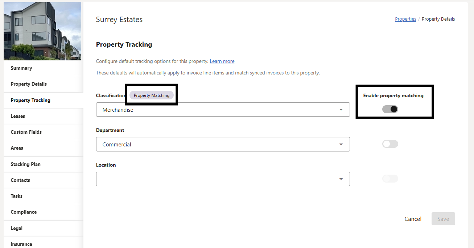This screenshot has width=474, height=248.
Task: Click the disabled Location matching toggle
Action: coord(390,179)
